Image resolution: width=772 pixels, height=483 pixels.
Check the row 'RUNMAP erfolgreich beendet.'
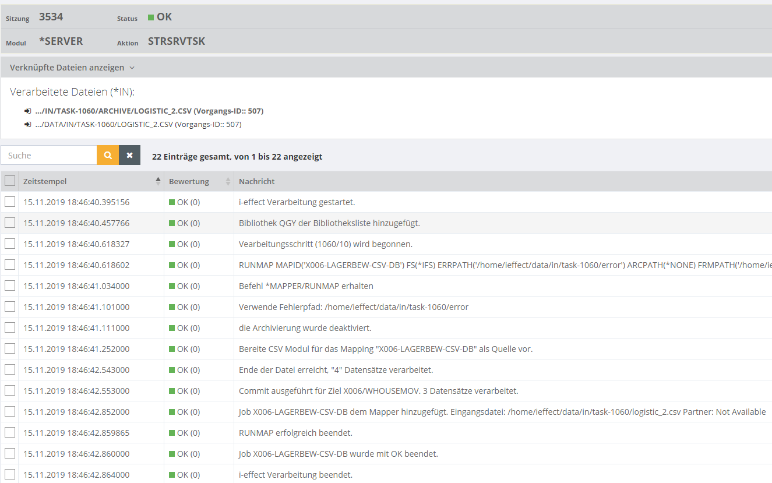pyautogui.click(x=10, y=432)
